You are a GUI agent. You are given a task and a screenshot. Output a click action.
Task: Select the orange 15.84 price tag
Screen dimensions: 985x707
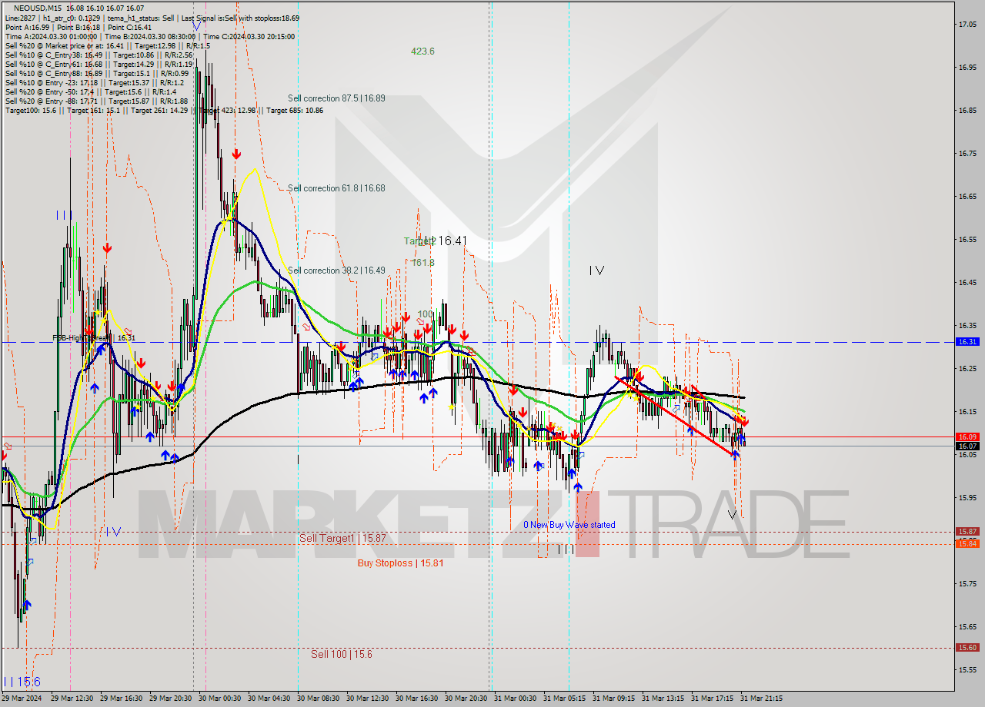tap(967, 543)
